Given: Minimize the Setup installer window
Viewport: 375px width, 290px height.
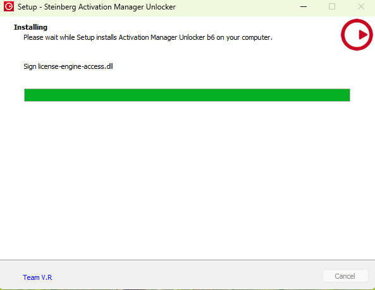Looking at the screenshot, I should point(304,7).
